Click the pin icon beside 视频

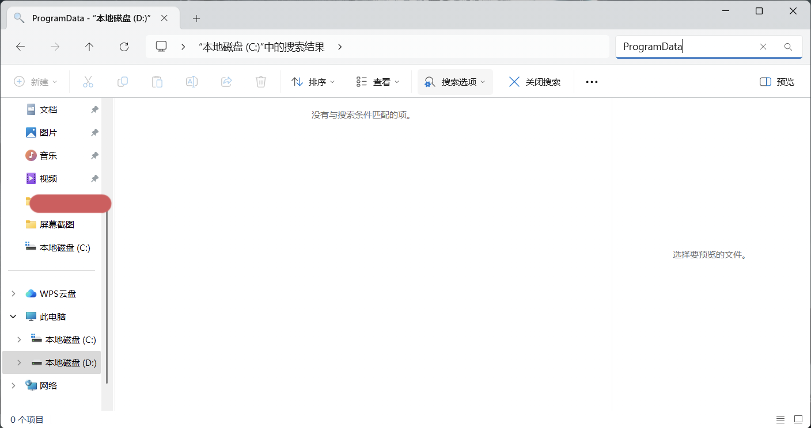pyautogui.click(x=94, y=178)
